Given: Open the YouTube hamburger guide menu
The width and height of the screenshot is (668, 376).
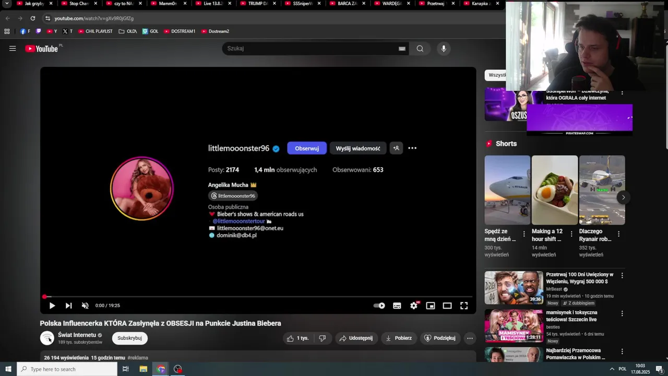Looking at the screenshot, I should [13, 49].
